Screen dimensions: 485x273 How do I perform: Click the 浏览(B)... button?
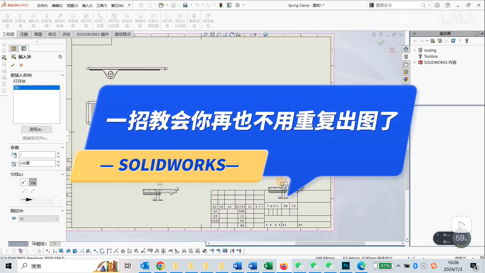coord(36,129)
